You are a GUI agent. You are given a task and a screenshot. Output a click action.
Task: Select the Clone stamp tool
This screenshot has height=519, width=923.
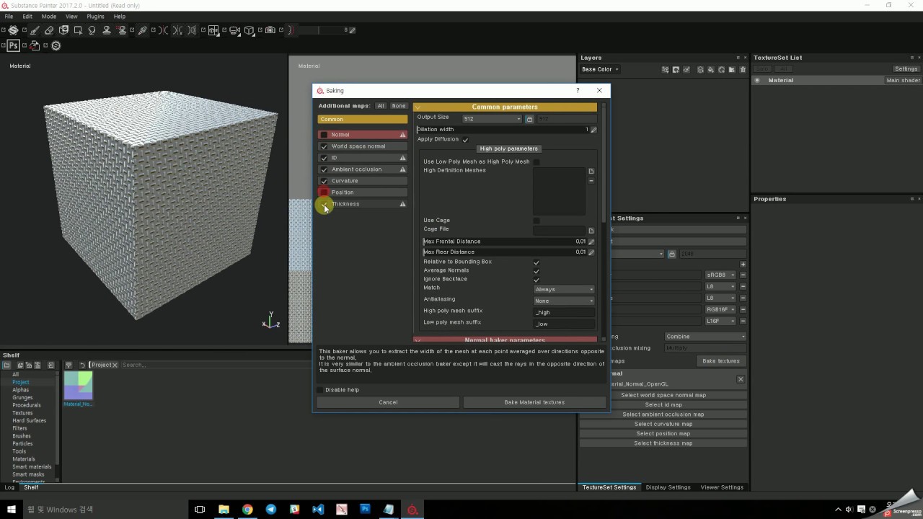[x=107, y=30]
